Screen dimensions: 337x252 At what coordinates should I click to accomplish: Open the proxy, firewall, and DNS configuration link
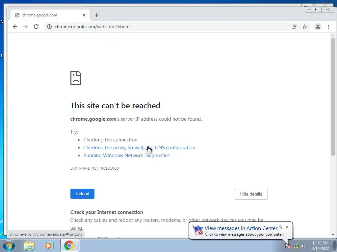click(x=139, y=148)
